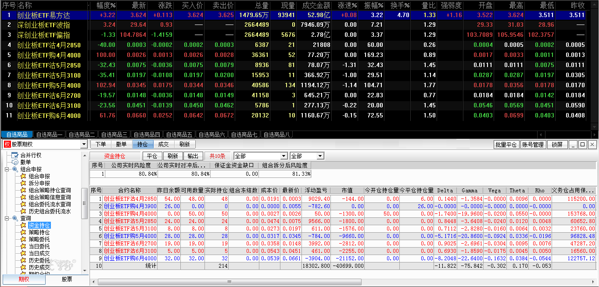This screenshot has height=287, width=599.
Task: Click the 账号管理 button
Action: (x=532, y=145)
